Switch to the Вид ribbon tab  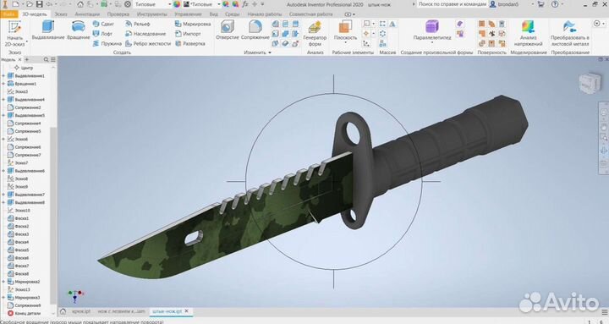point(214,14)
